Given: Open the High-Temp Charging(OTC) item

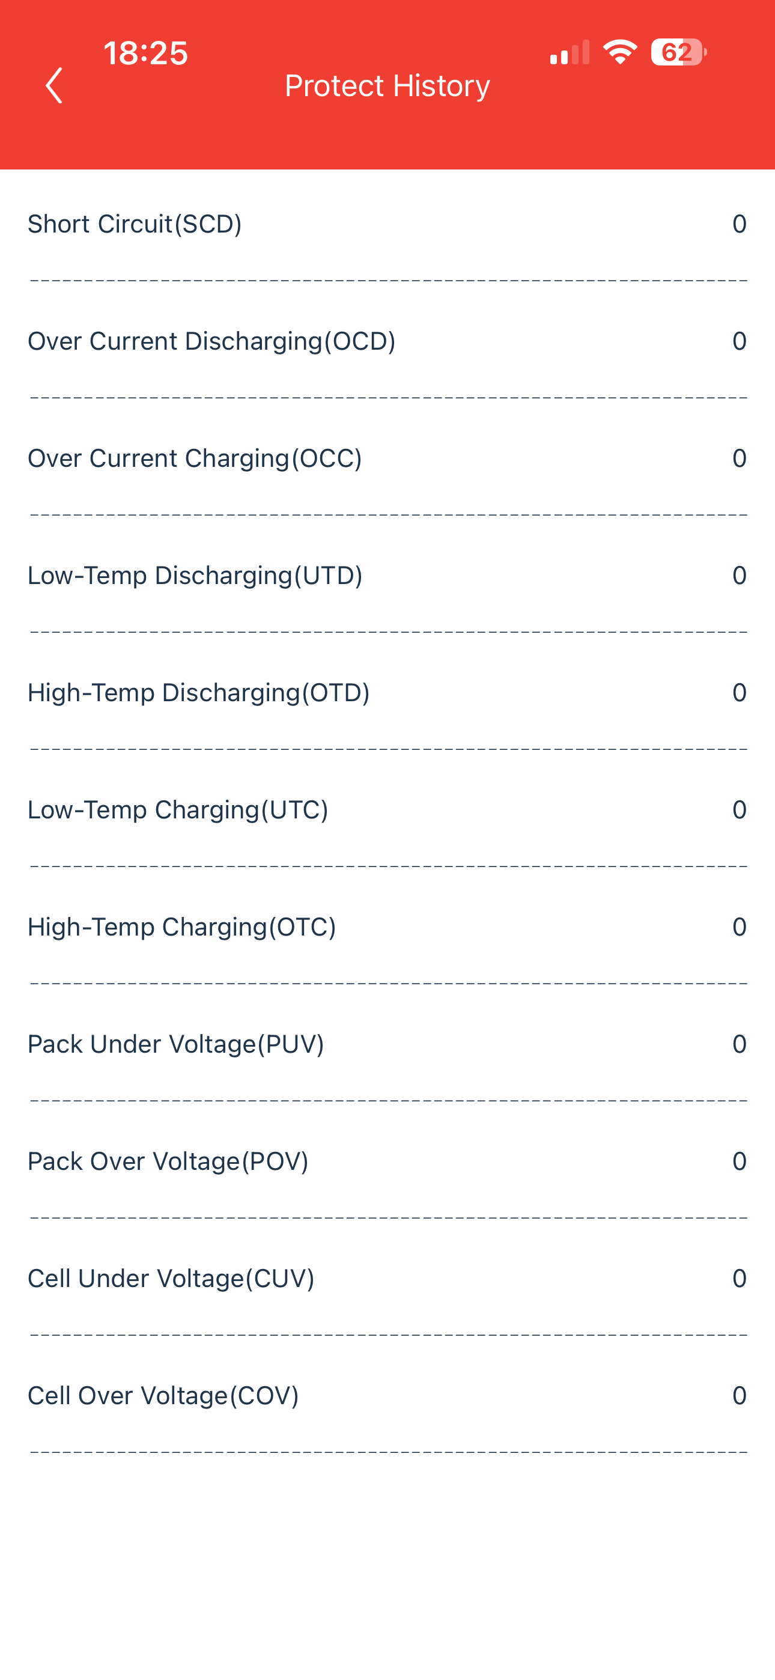Looking at the screenshot, I should tap(387, 927).
